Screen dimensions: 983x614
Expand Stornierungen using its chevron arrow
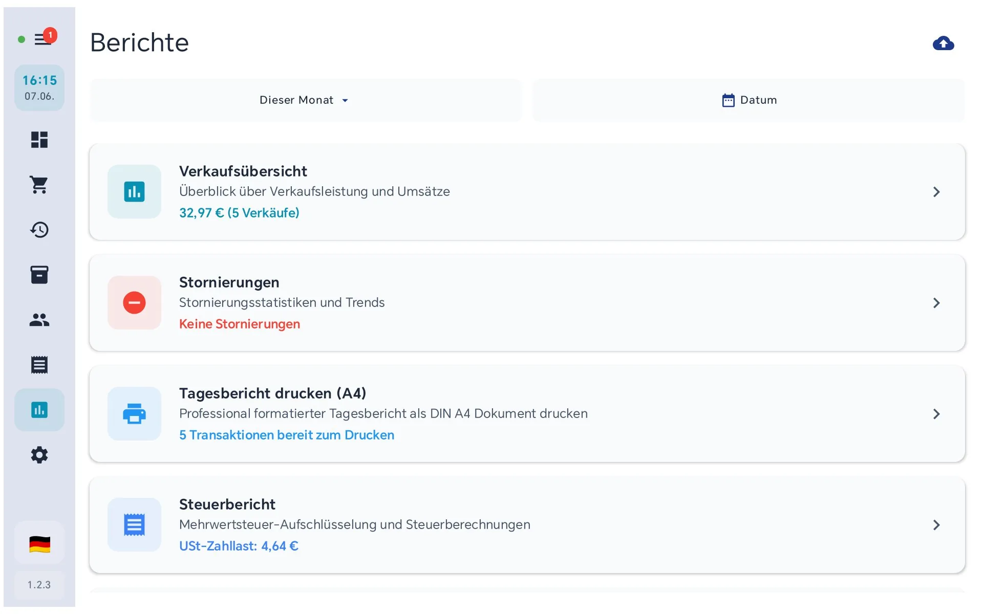pos(936,303)
